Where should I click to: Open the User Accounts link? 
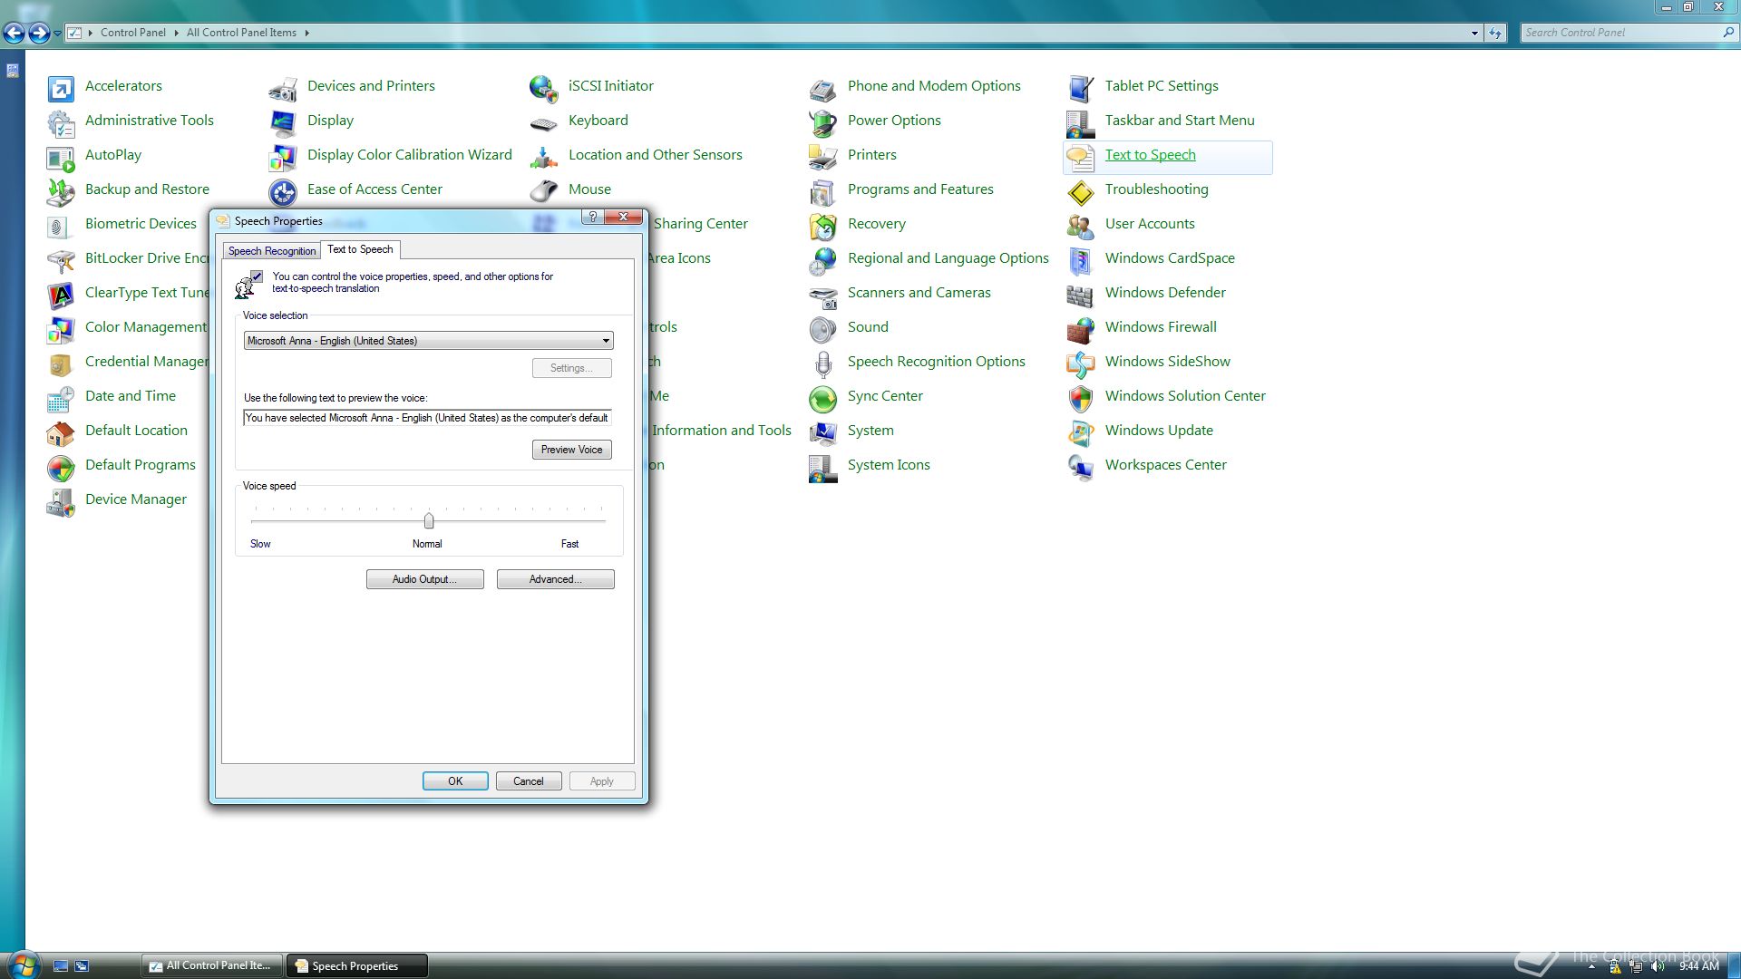coord(1149,224)
